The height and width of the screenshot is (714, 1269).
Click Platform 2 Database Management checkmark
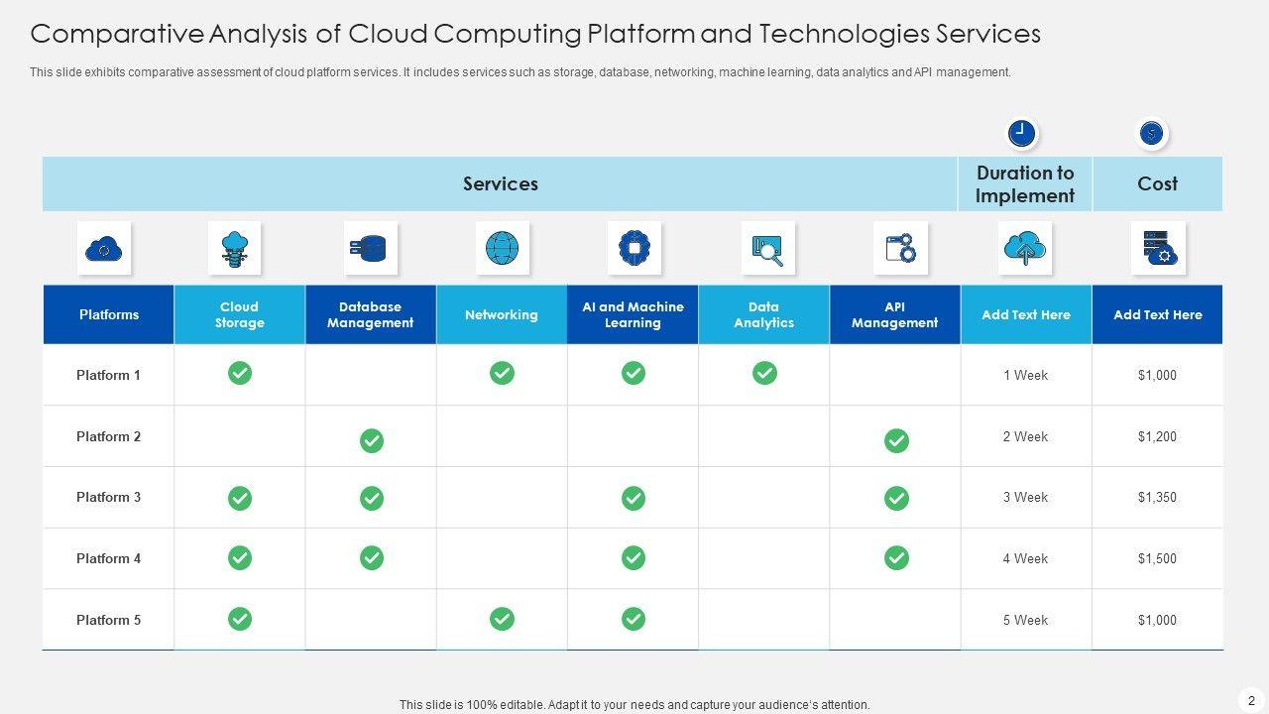372,440
